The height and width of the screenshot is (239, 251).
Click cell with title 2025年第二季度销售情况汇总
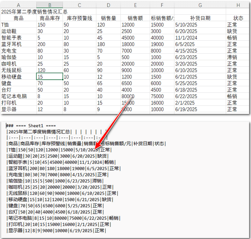click(x=34, y=12)
